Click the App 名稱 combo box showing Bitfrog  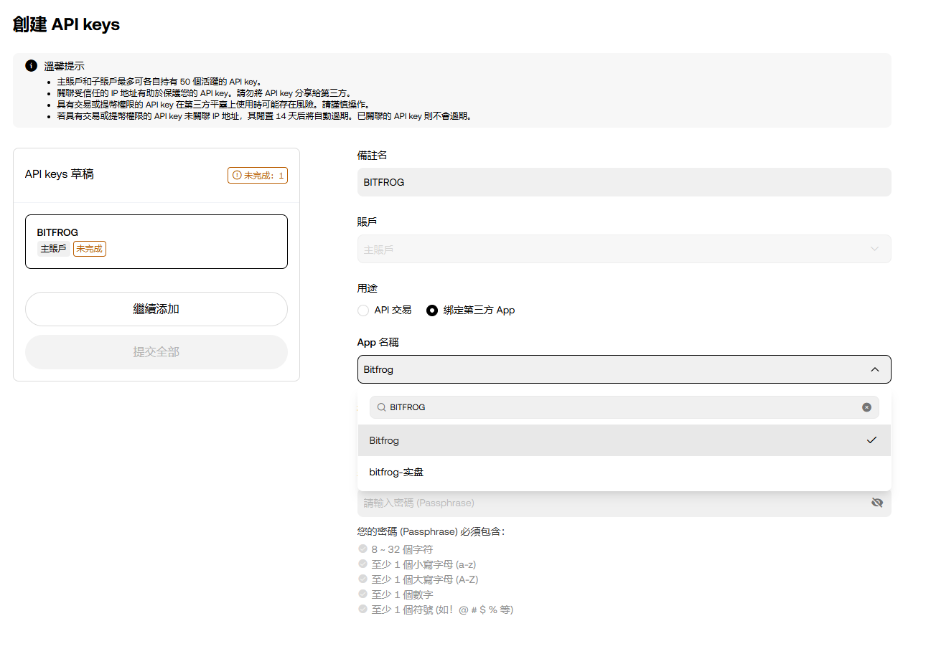point(624,369)
